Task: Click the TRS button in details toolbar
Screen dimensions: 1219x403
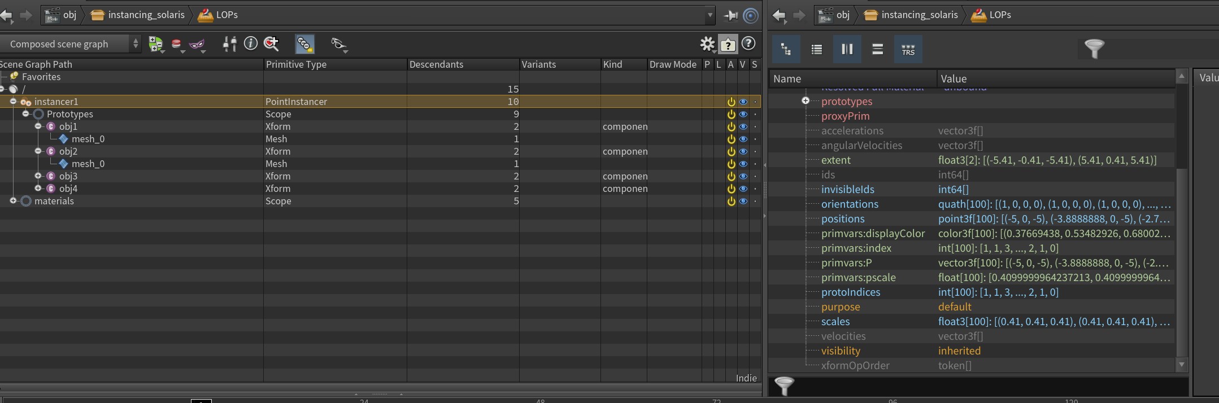Action: (x=908, y=49)
